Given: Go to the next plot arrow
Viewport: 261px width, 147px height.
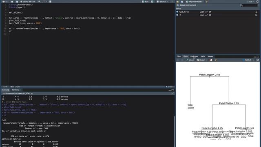Looking at the screenshot, I should coord(182,60).
